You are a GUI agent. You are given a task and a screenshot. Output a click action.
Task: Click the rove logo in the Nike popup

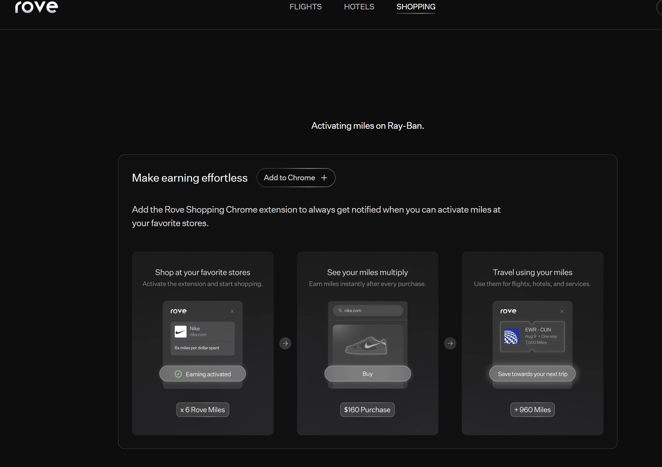pos(179,311)
